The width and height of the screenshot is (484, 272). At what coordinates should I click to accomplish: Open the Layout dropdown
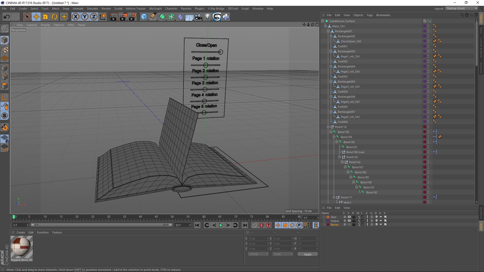pyautogui.click(x=462, y=8)
